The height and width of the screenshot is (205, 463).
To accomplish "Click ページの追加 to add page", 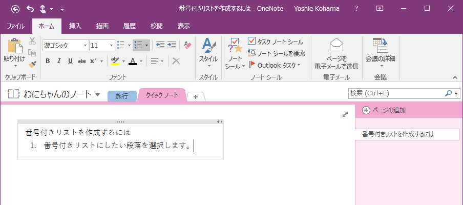I will point(384,110).
